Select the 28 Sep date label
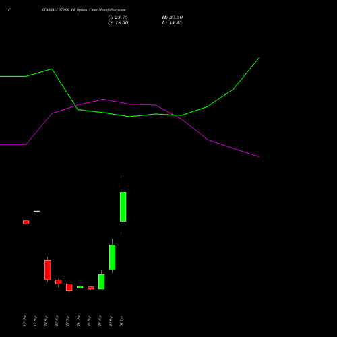 coord(100,321)
